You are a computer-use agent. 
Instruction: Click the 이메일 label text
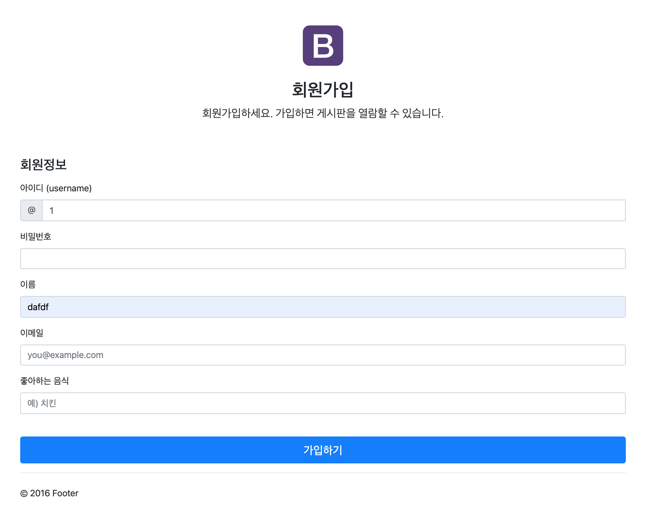pyautogui.click(x=32, y=333)
